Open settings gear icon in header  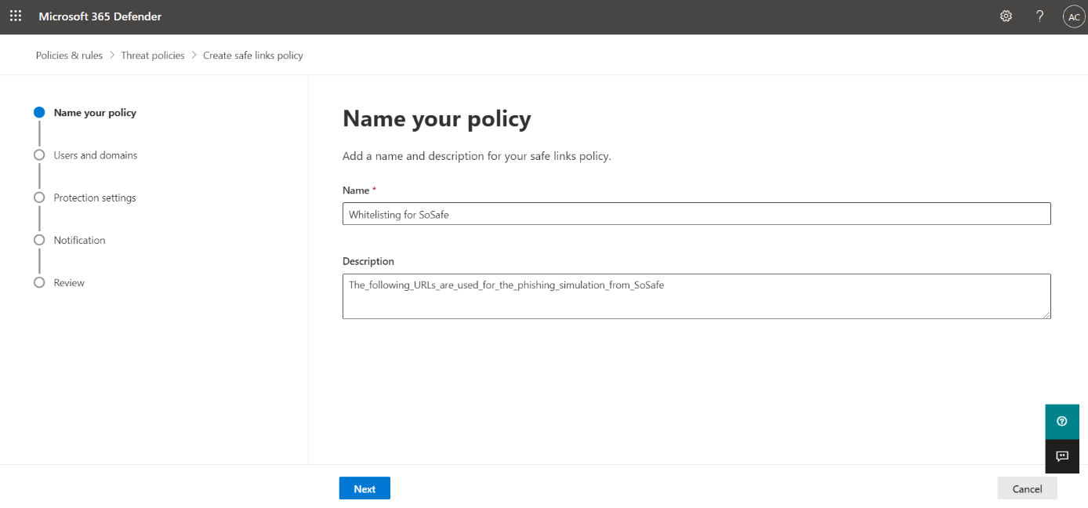point(1006,16)
